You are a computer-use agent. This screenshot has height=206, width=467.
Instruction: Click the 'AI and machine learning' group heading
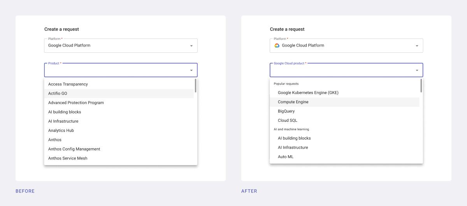291,129
